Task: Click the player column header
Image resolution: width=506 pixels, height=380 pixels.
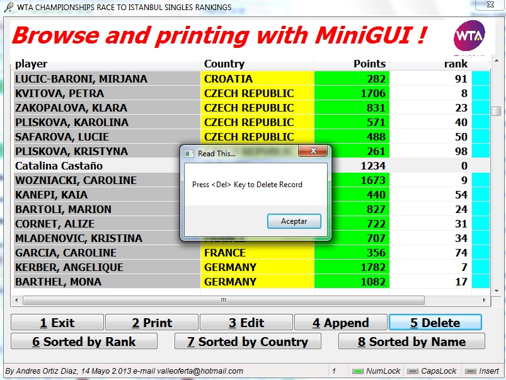Action: click(31, 64)
